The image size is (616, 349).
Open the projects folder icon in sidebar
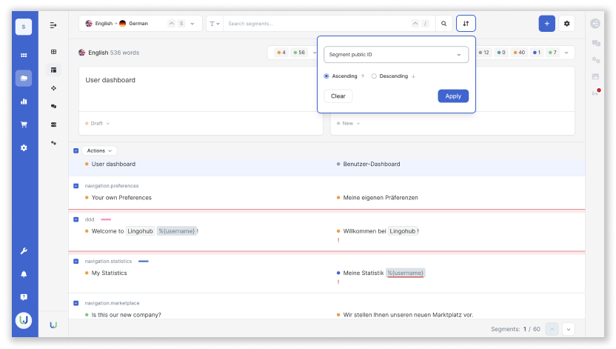[x=24, y=78]
